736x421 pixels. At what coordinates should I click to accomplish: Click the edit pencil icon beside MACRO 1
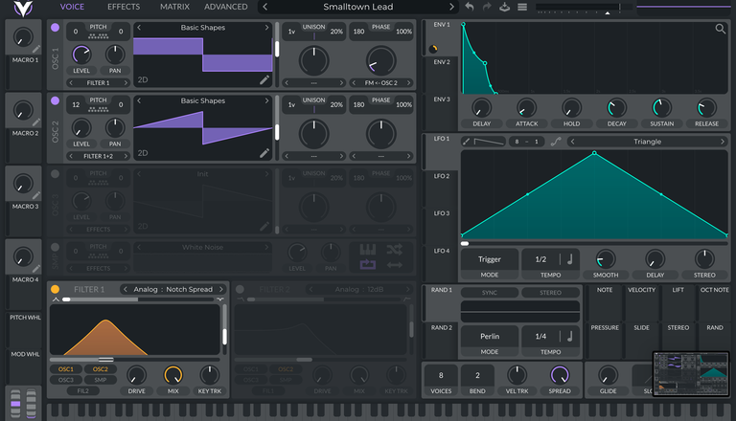[36, 49]
